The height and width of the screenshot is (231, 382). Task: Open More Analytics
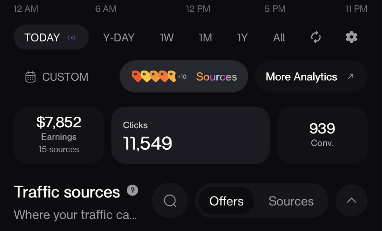(x=311, y=76)
